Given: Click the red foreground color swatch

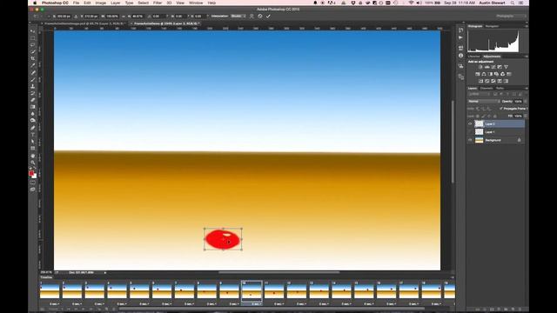Looking at the screenshot, I should click(x=31, y=173).
